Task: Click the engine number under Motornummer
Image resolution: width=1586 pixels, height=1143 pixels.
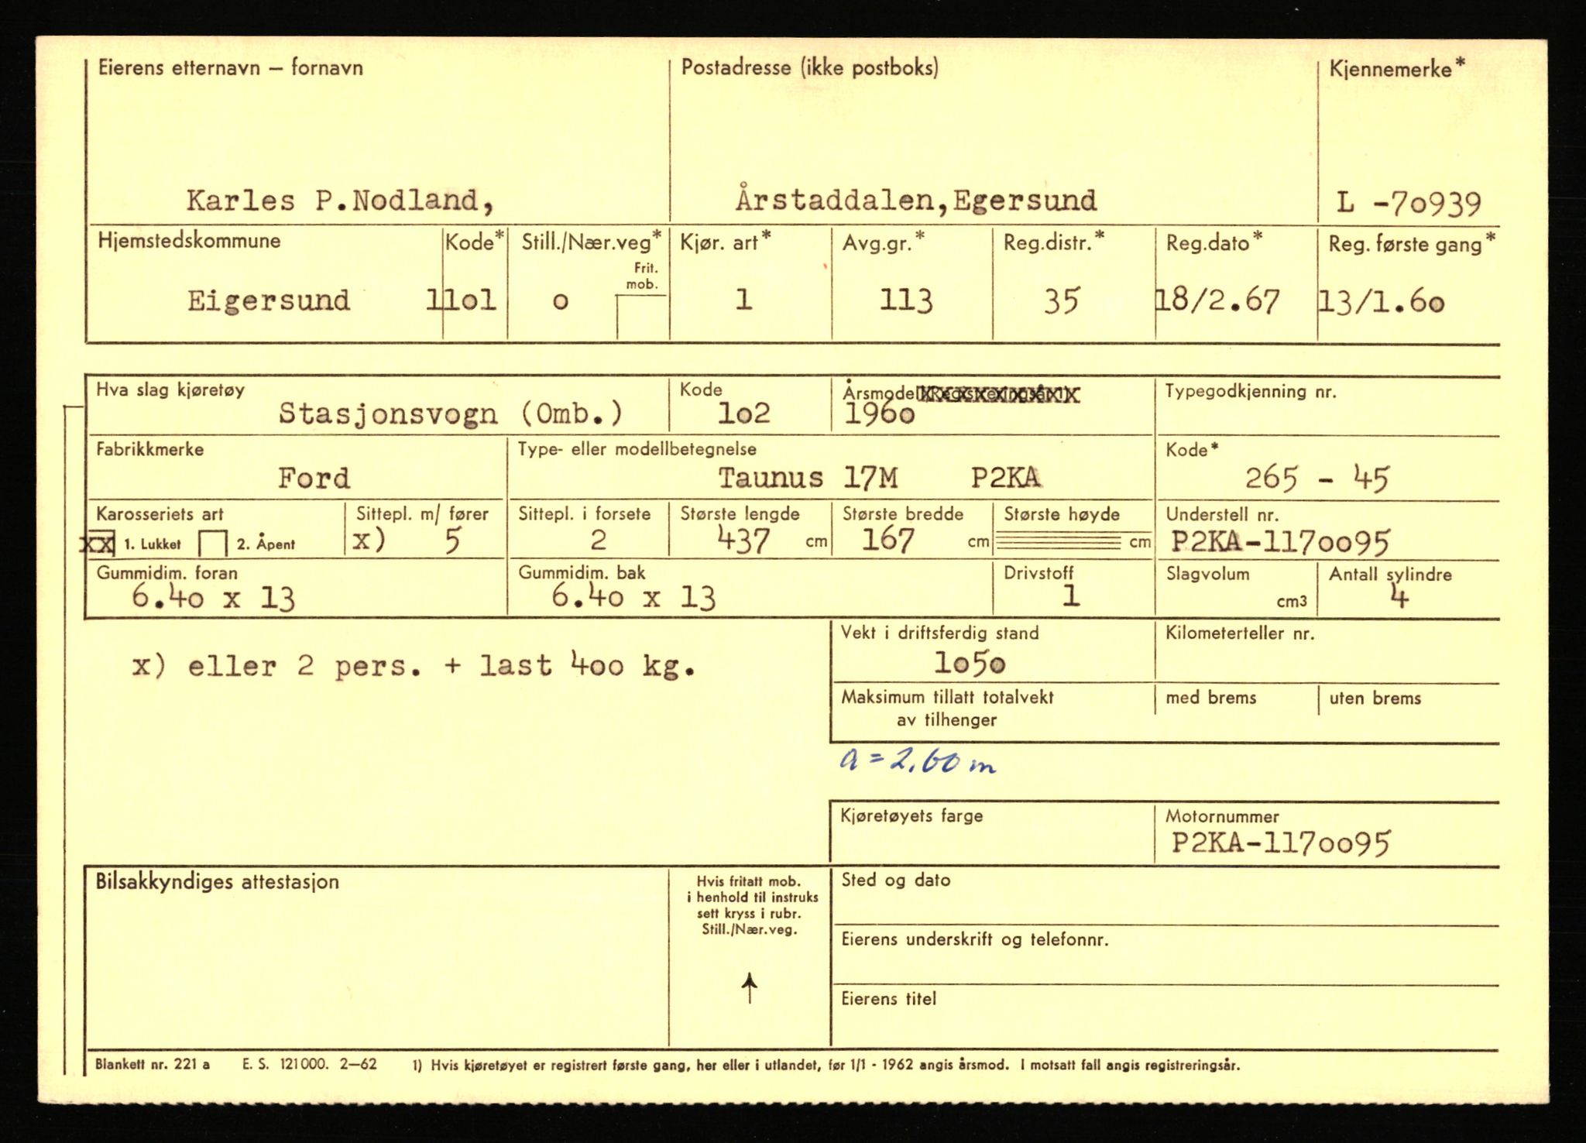Action: [1281, 842]
